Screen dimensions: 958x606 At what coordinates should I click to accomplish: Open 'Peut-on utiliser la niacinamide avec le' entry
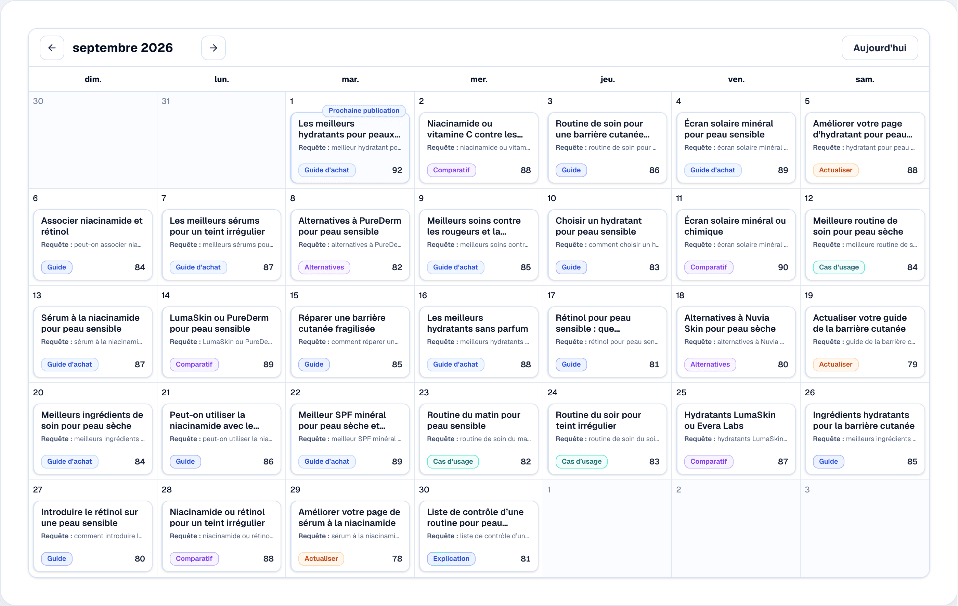coord(221,438)
